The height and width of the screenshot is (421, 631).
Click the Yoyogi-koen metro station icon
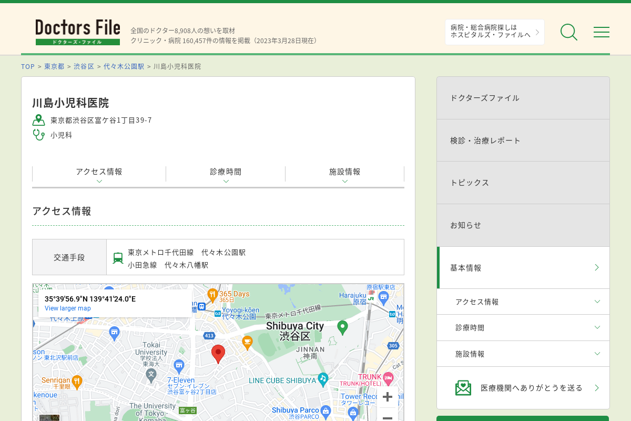218,313
